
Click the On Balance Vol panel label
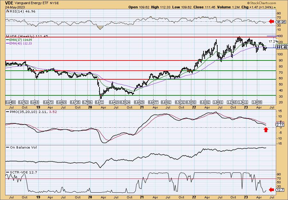coord(23,147)
